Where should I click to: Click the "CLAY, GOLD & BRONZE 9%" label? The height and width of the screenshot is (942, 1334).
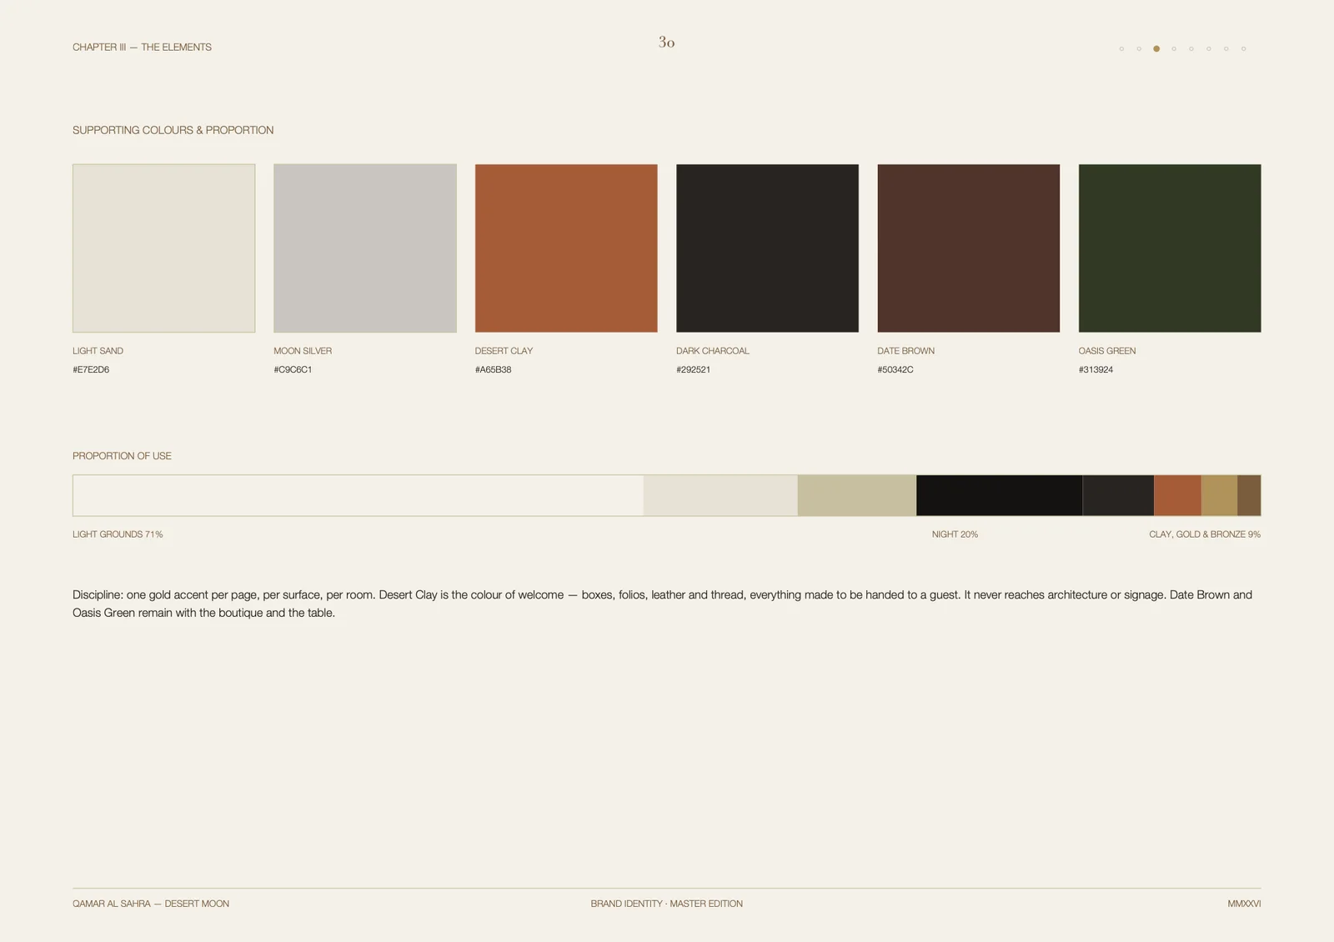(1205, 534)
